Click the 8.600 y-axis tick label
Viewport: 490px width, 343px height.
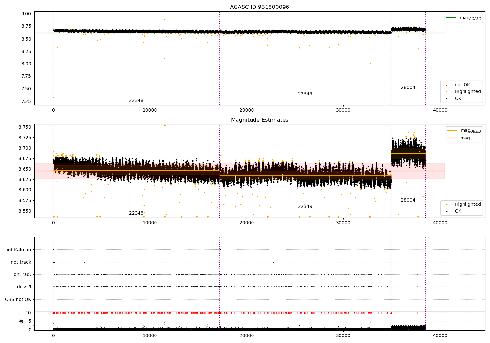[24, 190]
